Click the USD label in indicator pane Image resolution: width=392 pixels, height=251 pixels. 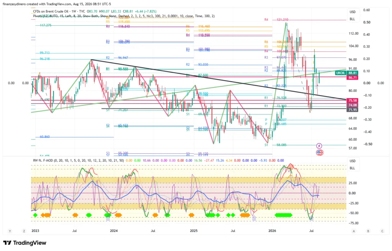(353, 161)
